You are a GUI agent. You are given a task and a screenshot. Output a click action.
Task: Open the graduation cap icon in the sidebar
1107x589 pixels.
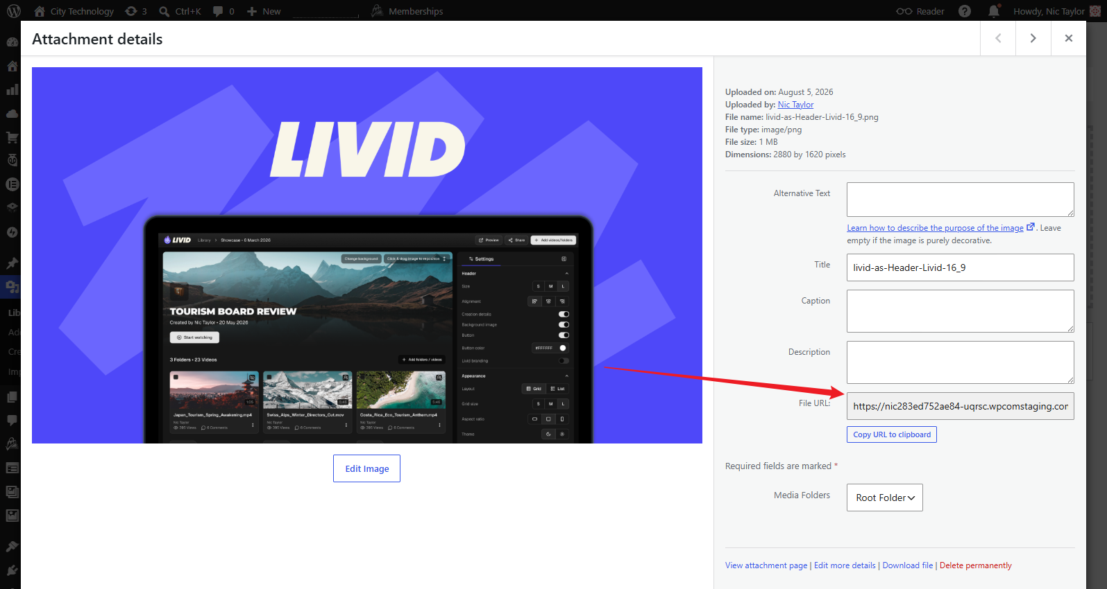click(12, 207)
